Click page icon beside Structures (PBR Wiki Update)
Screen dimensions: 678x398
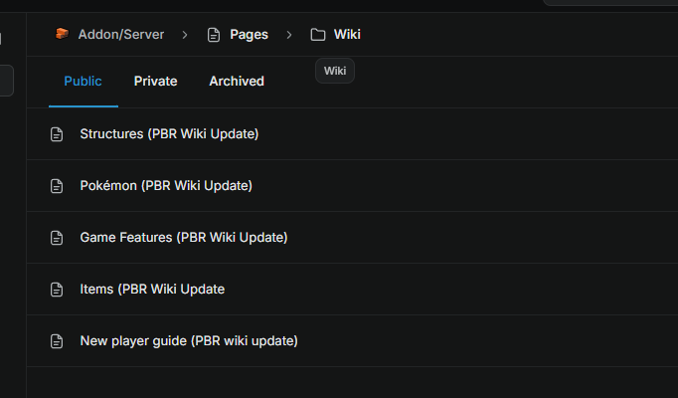57,134
